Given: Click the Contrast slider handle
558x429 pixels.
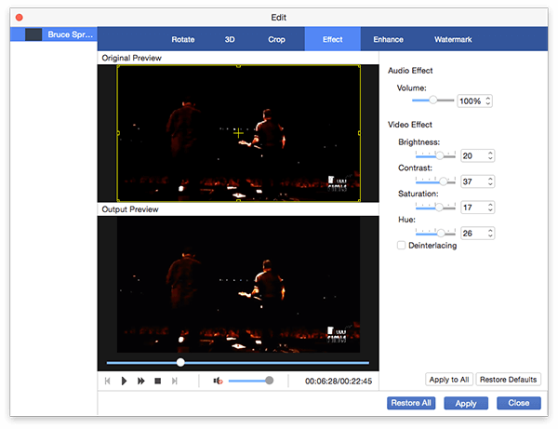Looking at the screenshot, I should point(444,181).
